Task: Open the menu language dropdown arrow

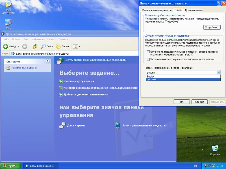Action: (x=218, y=73)
